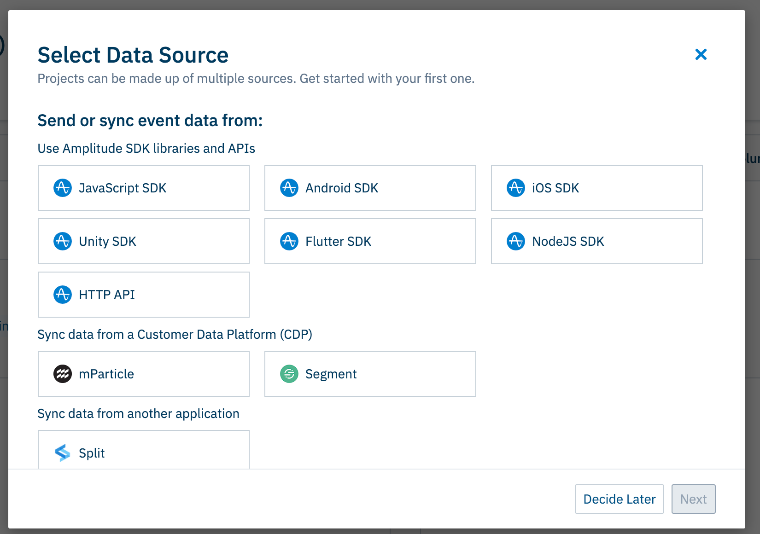Select the JavaScript SDK source card
This screenshot has width=760, height=534.
[144, 188]
